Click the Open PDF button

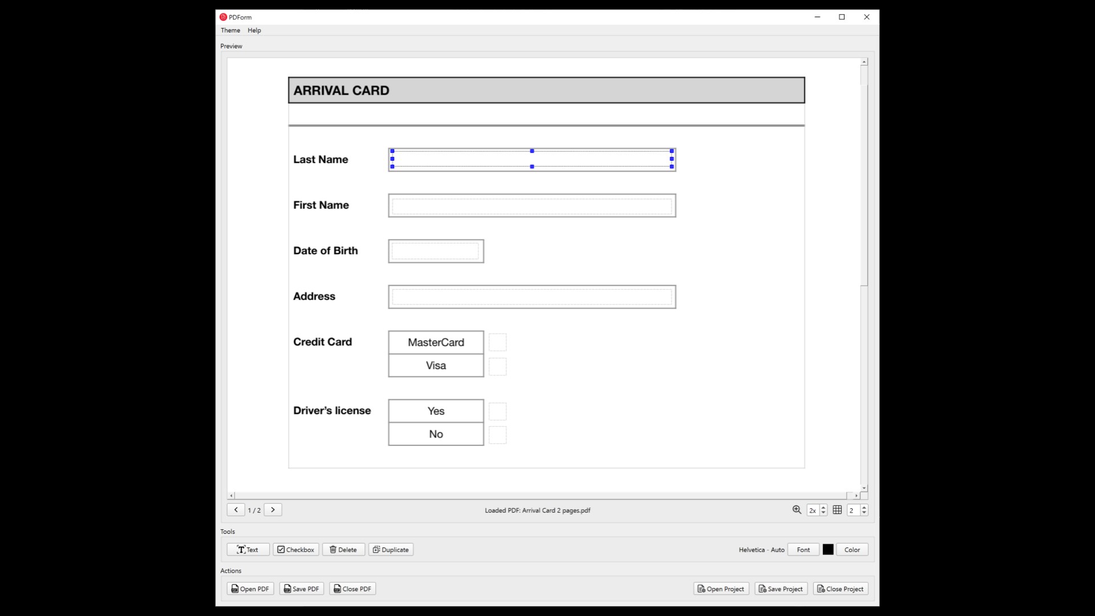(250, 589)
